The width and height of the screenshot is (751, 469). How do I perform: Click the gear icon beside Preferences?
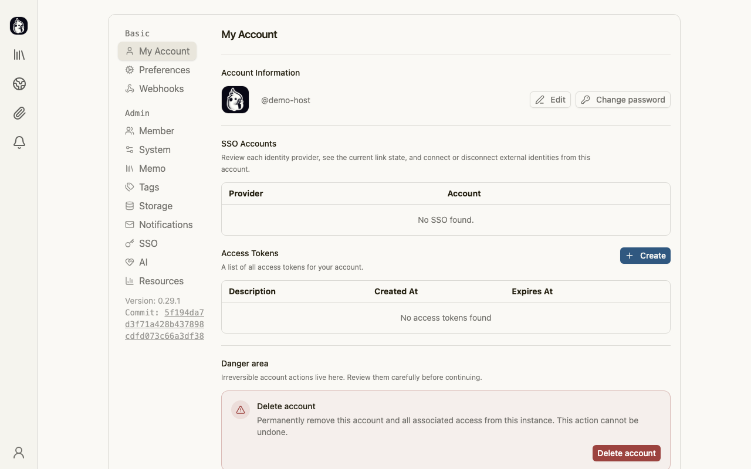130,70
